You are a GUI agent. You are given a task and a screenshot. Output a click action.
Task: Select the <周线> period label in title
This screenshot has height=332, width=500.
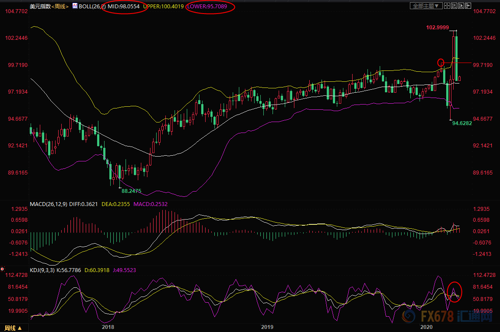(59, 6)
